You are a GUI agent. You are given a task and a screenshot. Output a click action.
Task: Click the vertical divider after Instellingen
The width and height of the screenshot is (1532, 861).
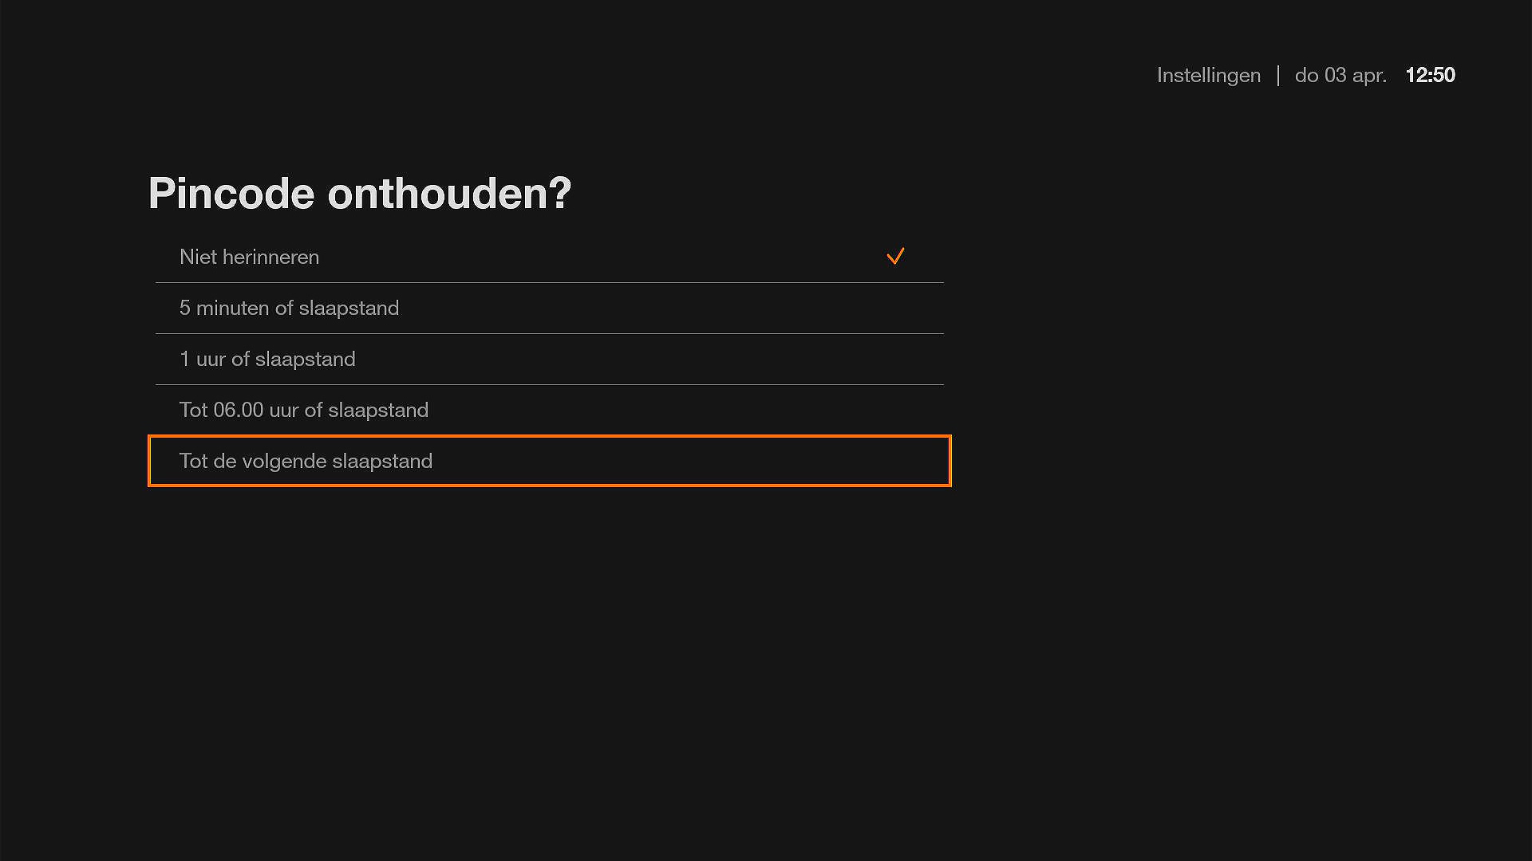1278,75
